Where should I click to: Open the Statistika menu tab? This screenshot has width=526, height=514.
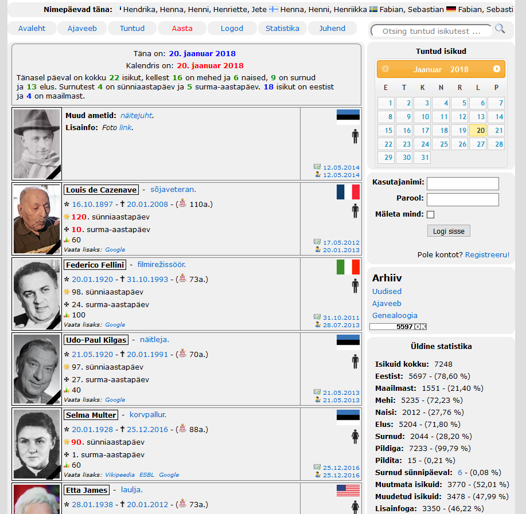click(x=282, y=28)
